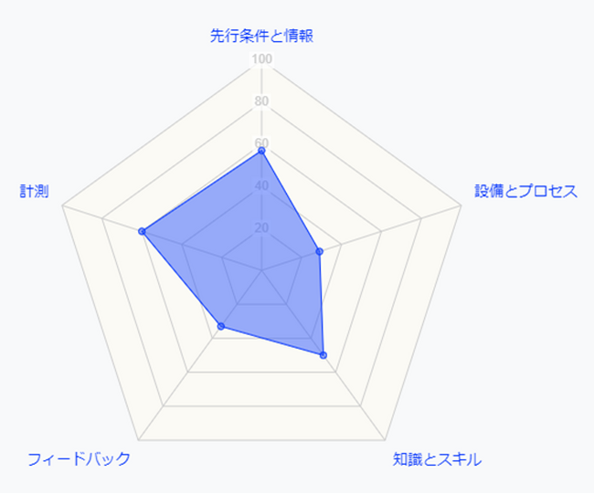The image size is (594, 494).
Task: Click the 設備とプロセス axis label
Action: (x=525, y=191)
